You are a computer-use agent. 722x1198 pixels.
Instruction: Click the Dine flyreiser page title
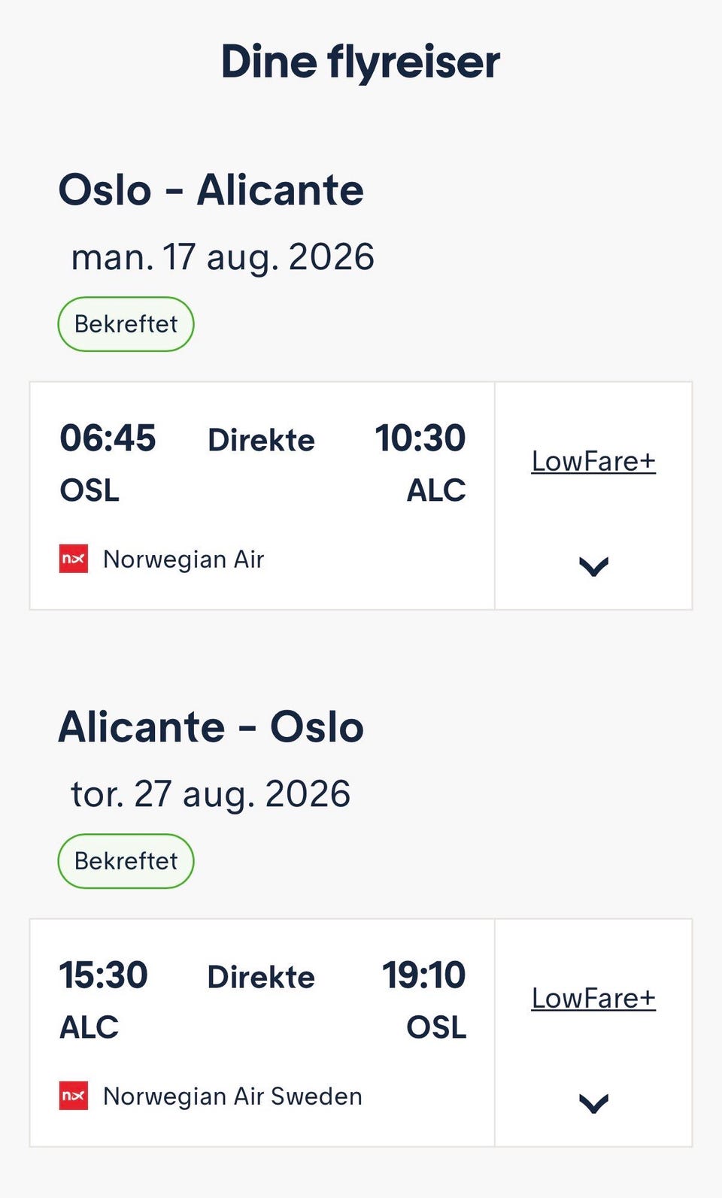coord(360,62)
